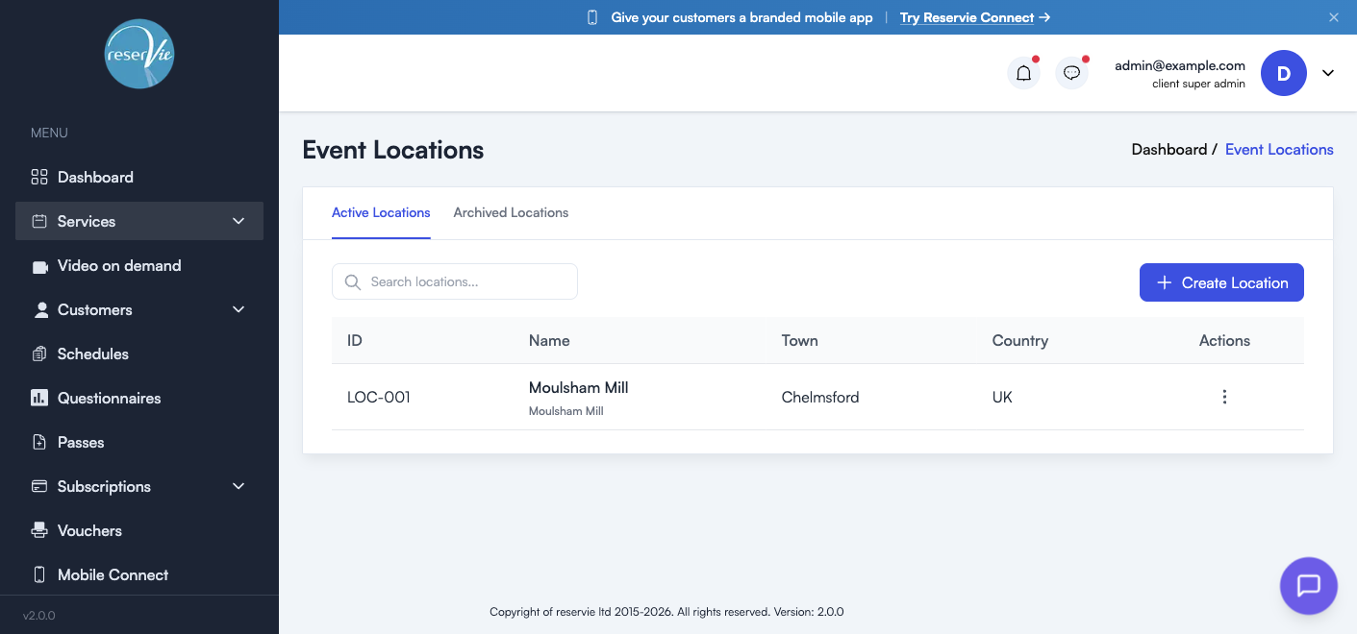This screenshot has height=634, width=1357.
Task: Click the Dashboard grid icon
Action: (39, 177)
